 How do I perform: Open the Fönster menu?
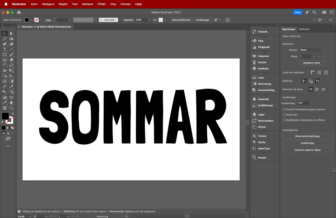click(x=125, y=4)
